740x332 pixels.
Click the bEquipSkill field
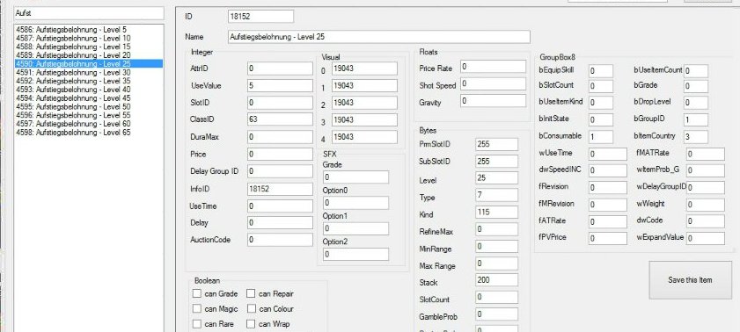pos(600,71)
